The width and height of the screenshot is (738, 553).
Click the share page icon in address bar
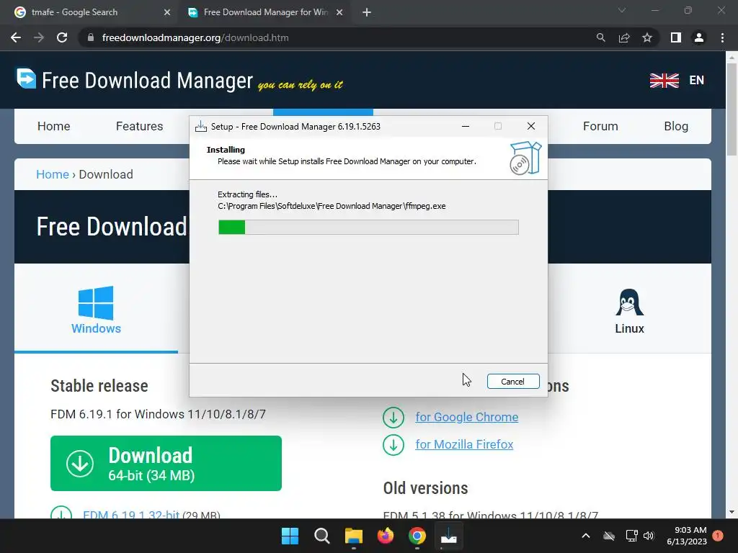tap(624, 37)
